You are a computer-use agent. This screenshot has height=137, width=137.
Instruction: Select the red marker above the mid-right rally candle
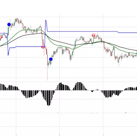tap(94, 35)
